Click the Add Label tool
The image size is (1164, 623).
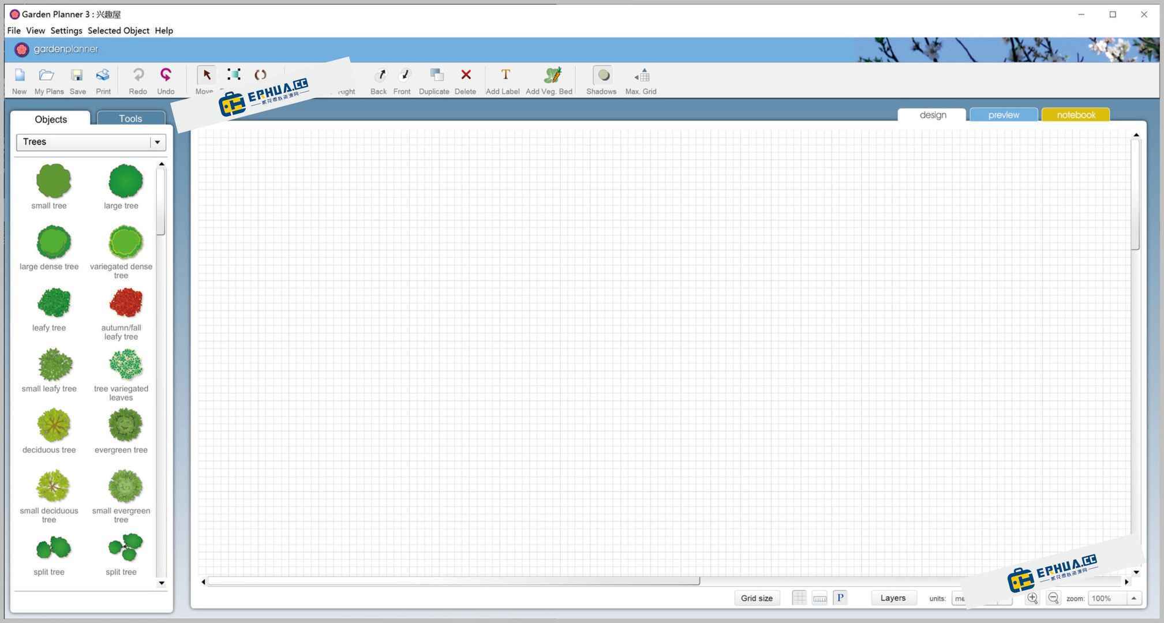tap(504, 76)
